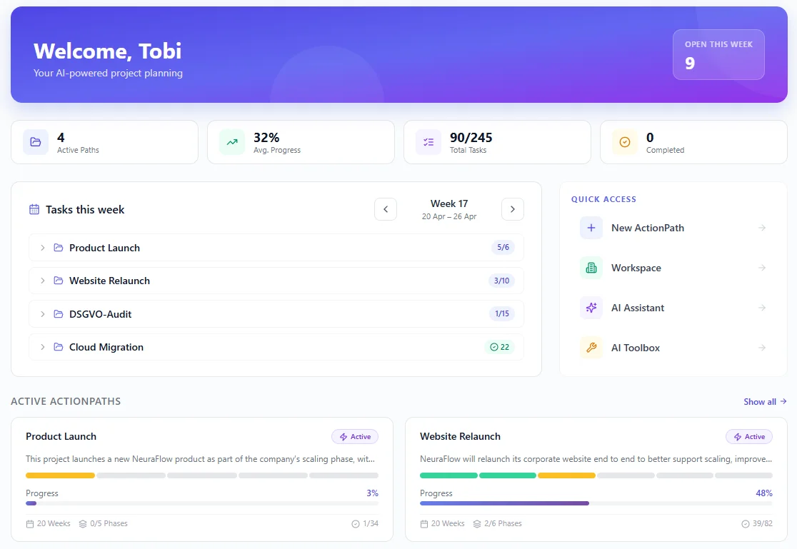
Task: Click the 3% progress value
Action: pos(373,493)
